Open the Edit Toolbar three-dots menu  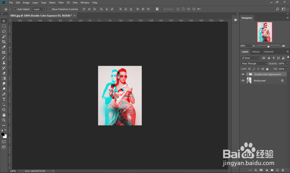point(4,125)
